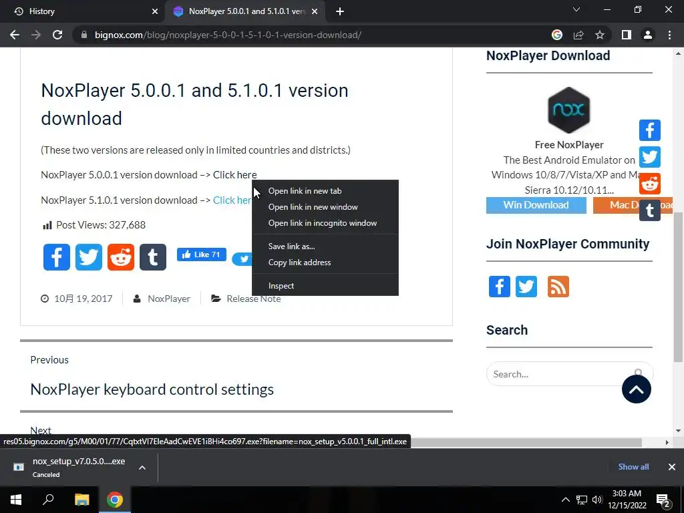Toggle the browser side panel
Viewport: 684px width, 513px height.
pos(627,35)
